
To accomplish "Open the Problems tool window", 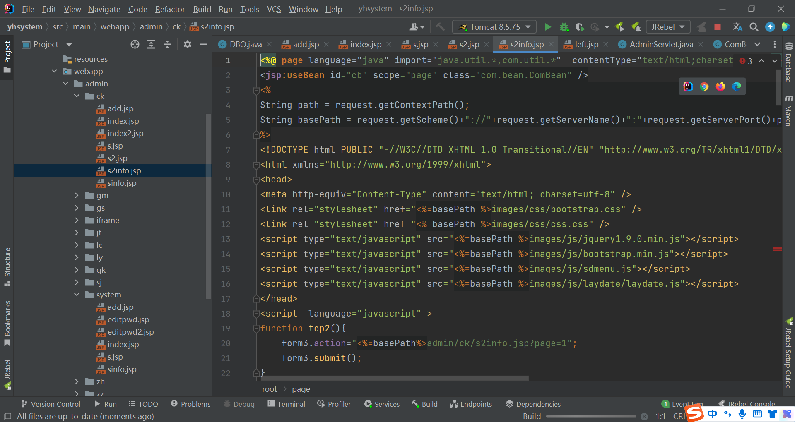I will 190,404.
